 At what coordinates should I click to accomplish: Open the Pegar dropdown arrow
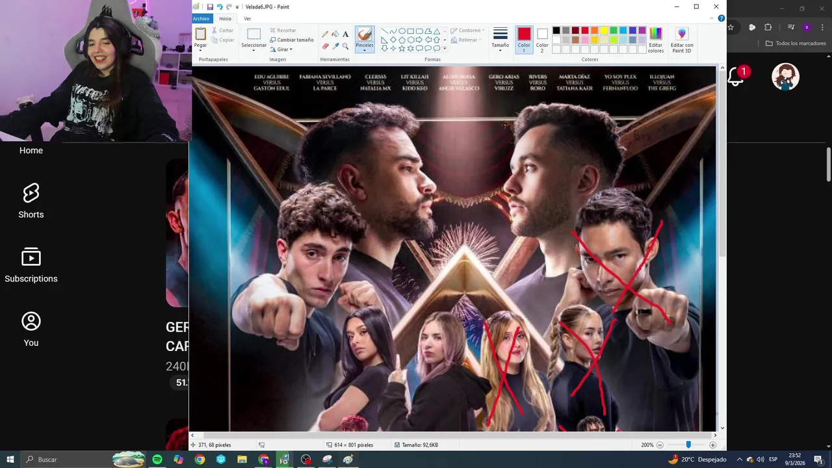pos(200,51)
